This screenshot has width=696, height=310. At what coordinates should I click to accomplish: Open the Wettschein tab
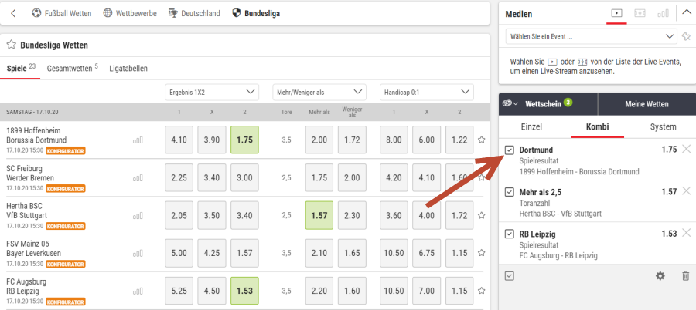(548, 104)
